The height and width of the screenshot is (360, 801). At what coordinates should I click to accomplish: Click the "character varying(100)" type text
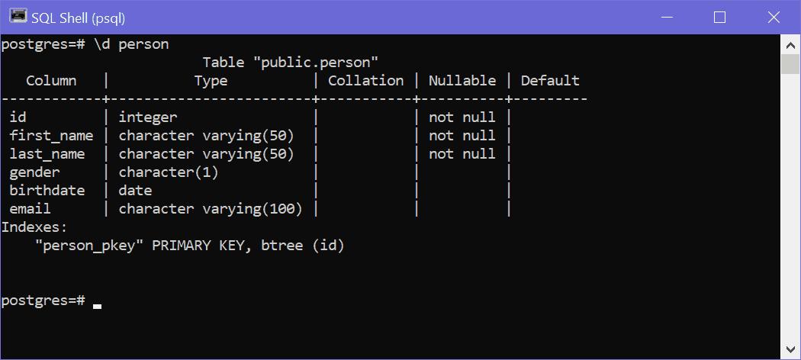[x=211, y=209]
